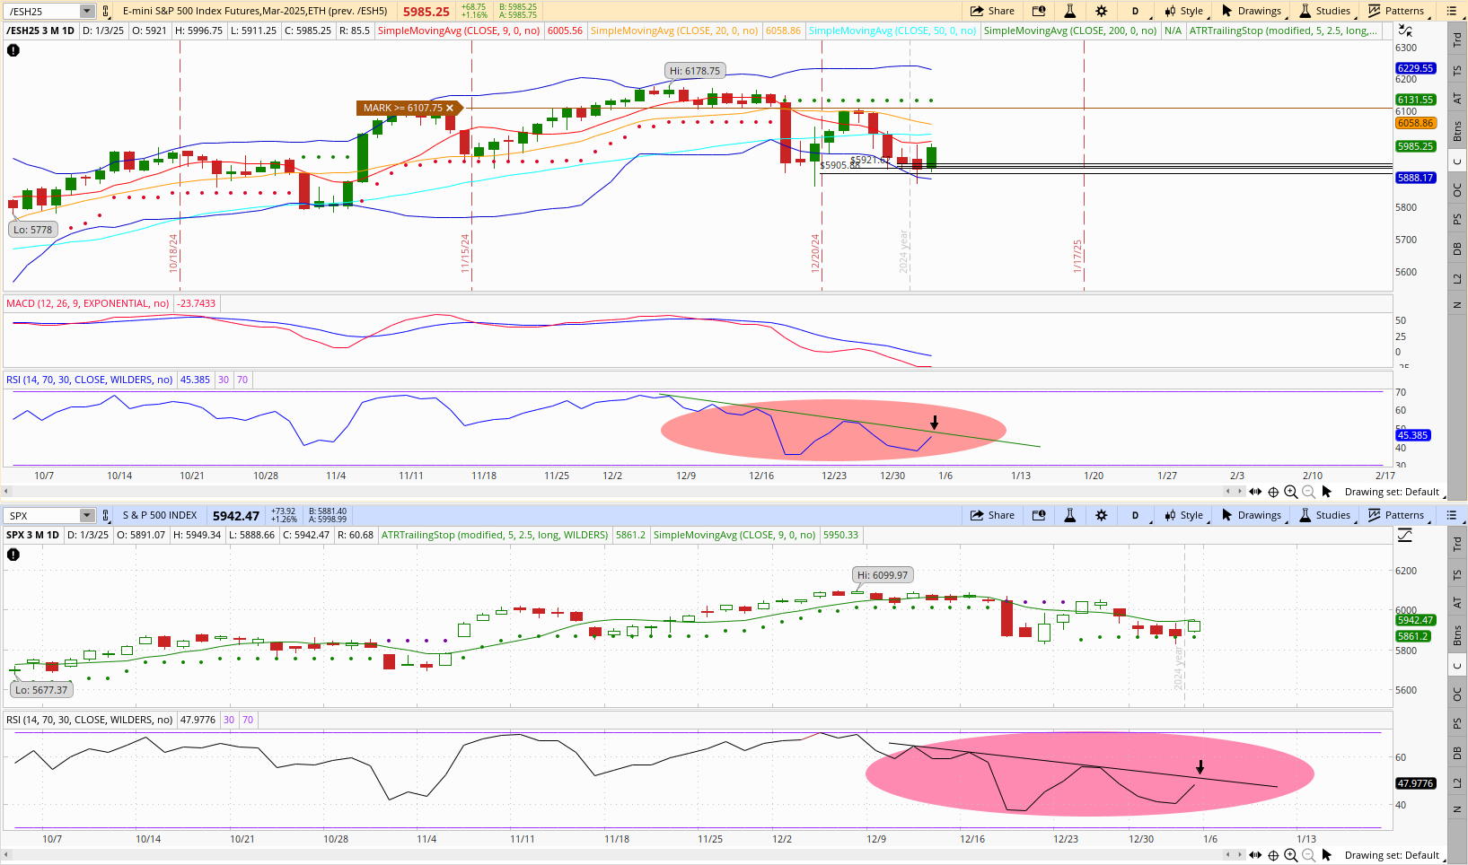Click flask icon next to Share, top chart
The image size is (1468, 865).
click(x=1069, y=11)
